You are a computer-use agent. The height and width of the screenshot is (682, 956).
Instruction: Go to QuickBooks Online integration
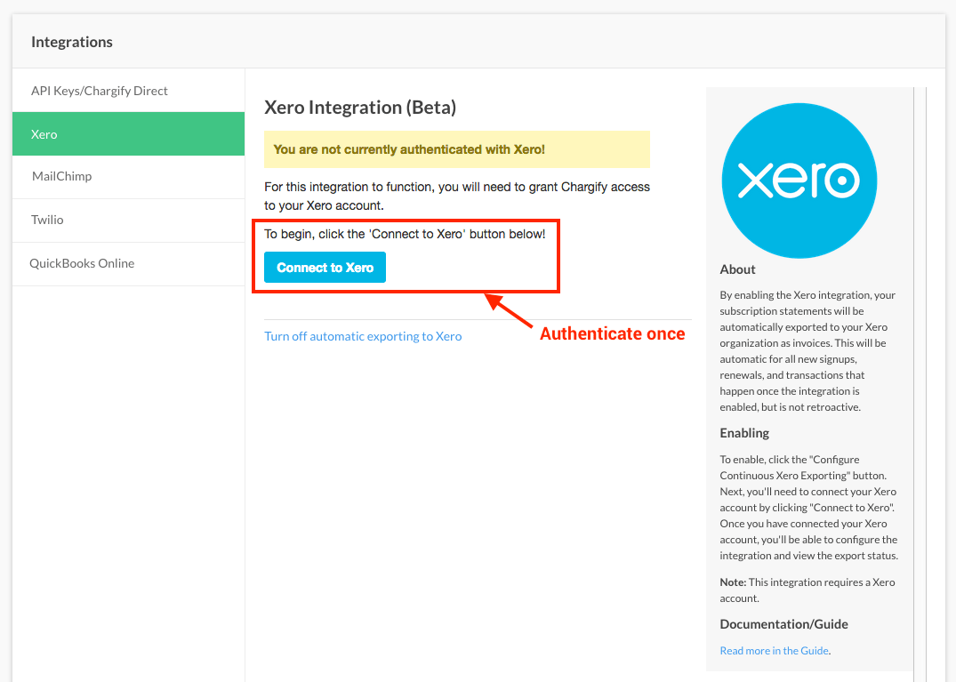pos(82,263)
